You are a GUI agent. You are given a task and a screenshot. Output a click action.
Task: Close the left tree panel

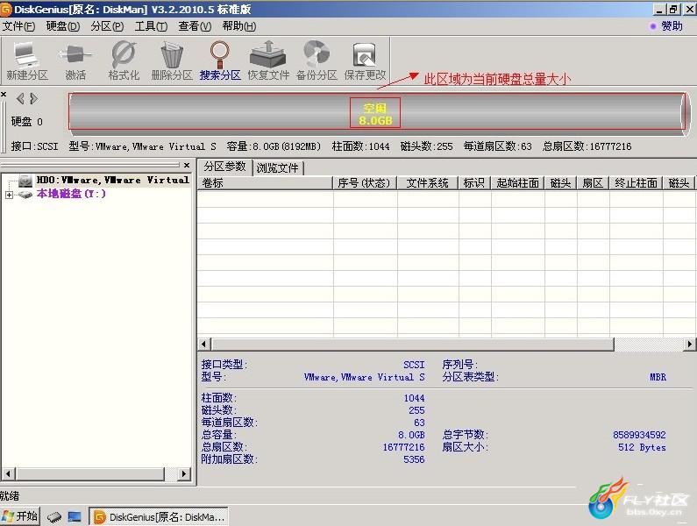pos(187,165)
